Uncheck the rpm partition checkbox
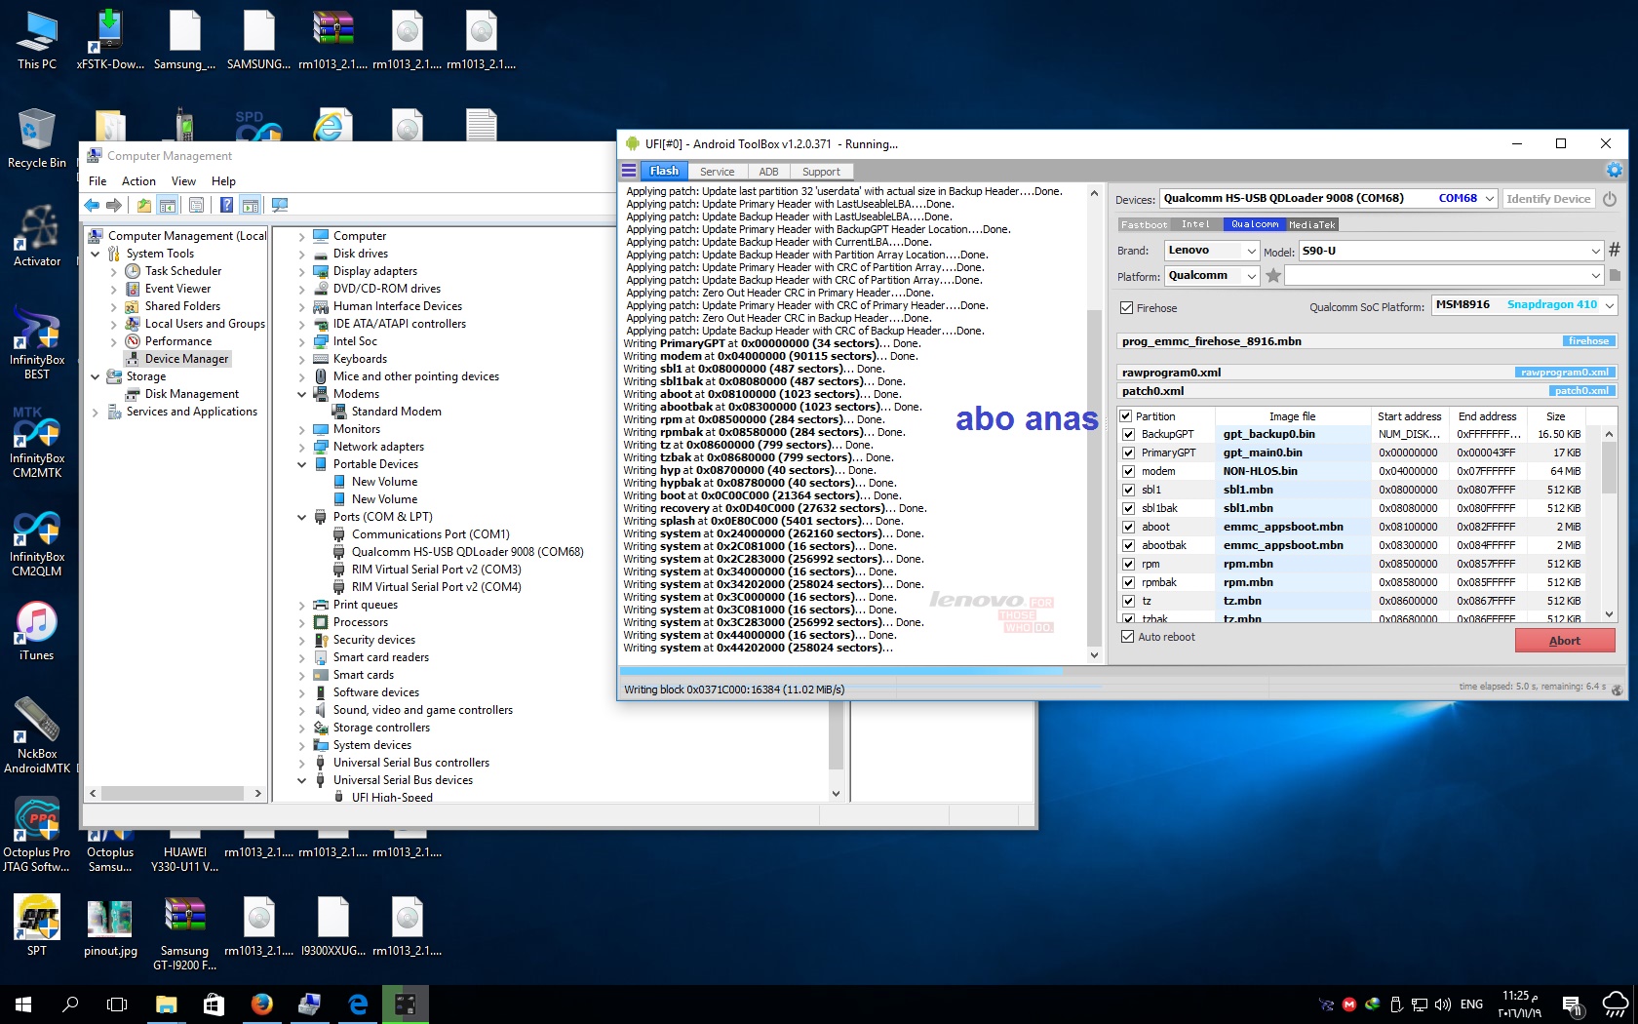 pos(1128,565)
